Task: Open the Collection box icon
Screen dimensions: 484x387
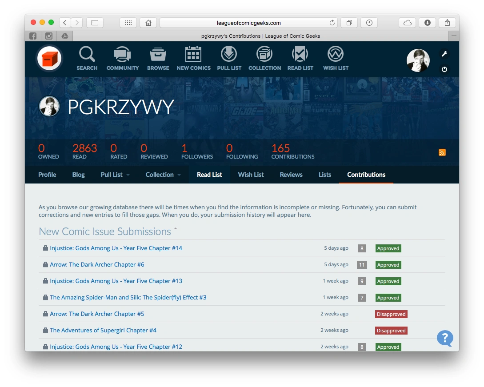Action: tap(264, 58)
